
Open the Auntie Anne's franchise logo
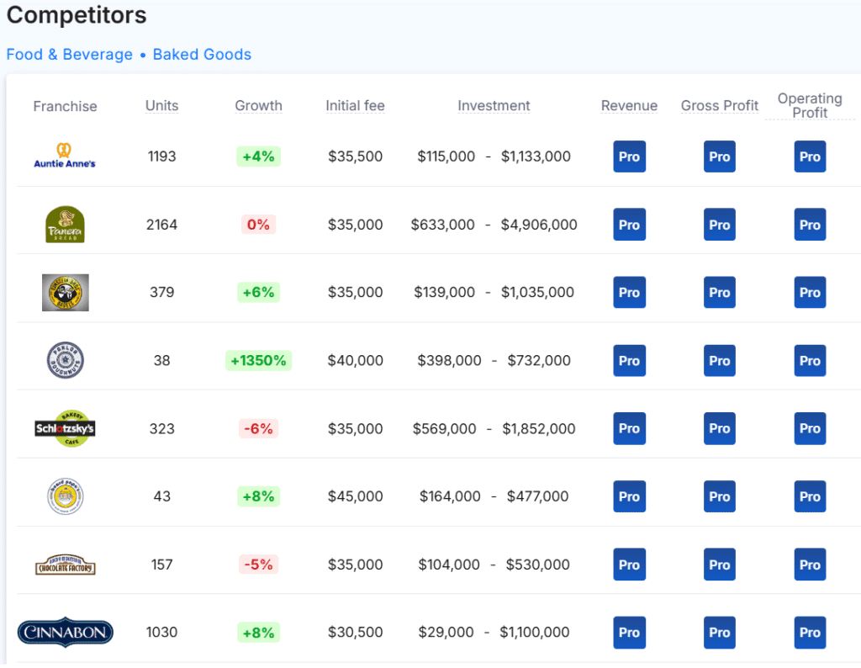(65, 156)
